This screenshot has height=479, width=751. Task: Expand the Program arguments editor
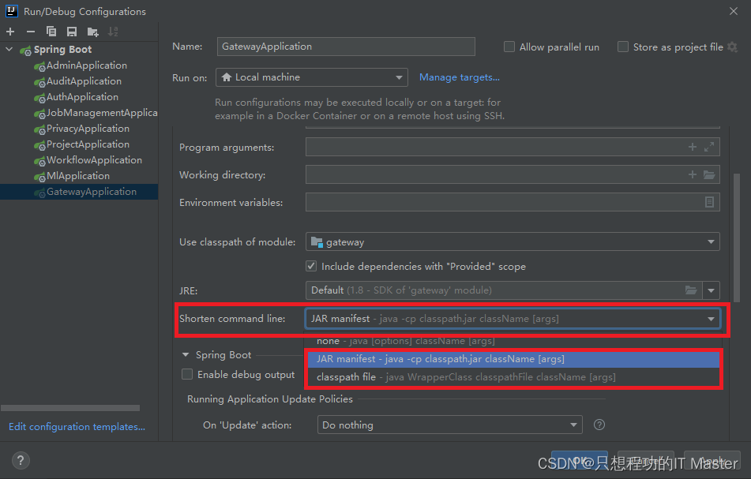(x=709, y=147)
